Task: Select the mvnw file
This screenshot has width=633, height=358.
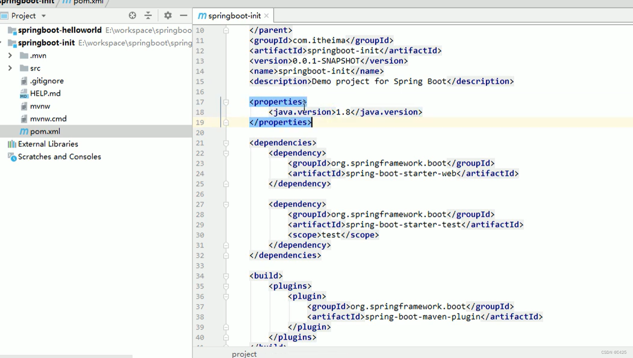Action: click(40, 106)
